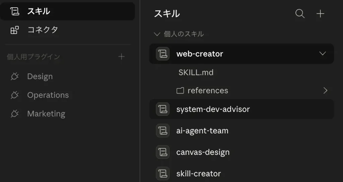
Task: Click the references folder icon
Action: pos(181,90)
